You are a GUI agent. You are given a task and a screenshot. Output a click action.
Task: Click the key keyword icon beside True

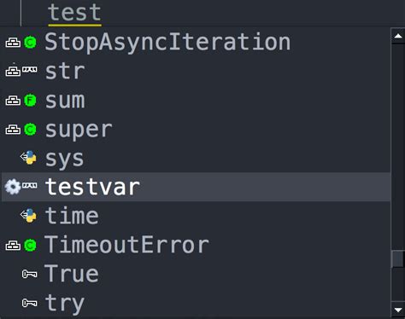tap(30, 274)
